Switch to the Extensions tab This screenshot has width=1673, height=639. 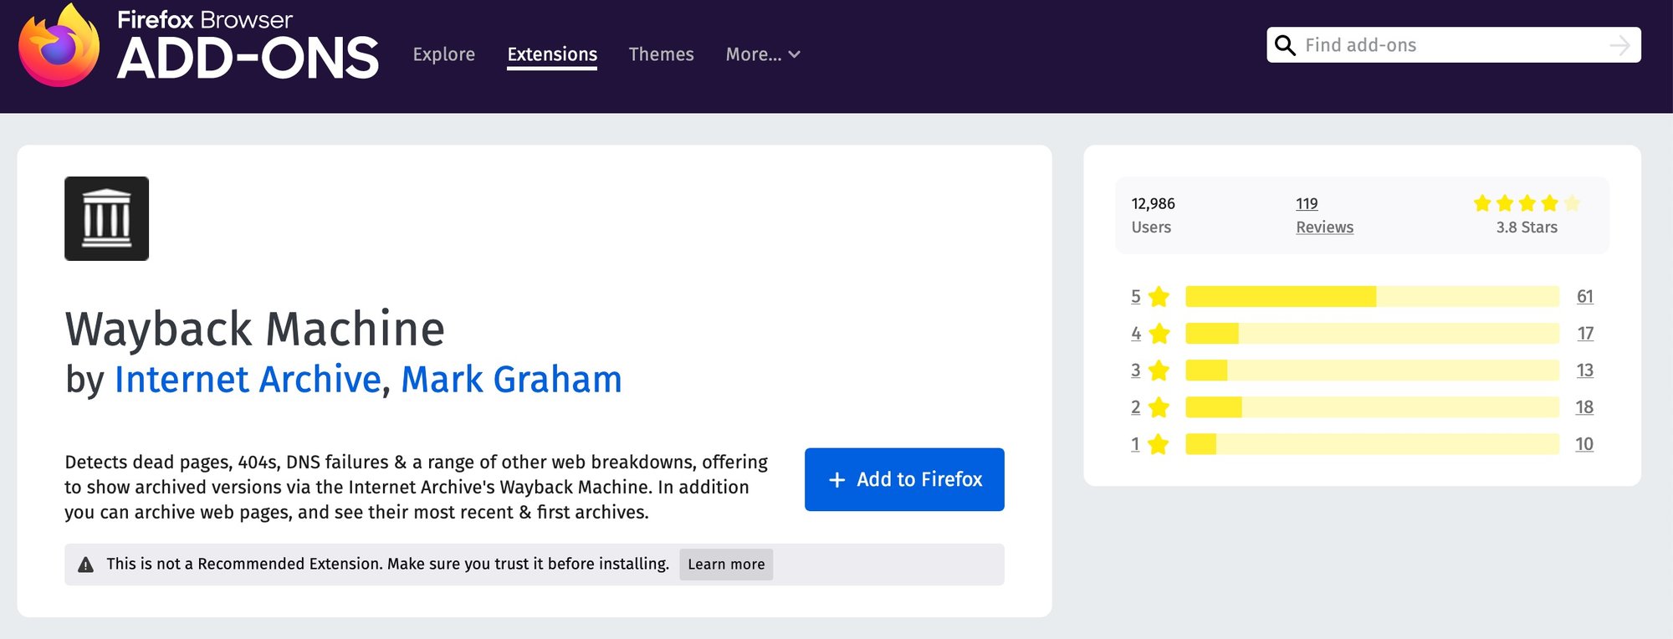point(552,54)
